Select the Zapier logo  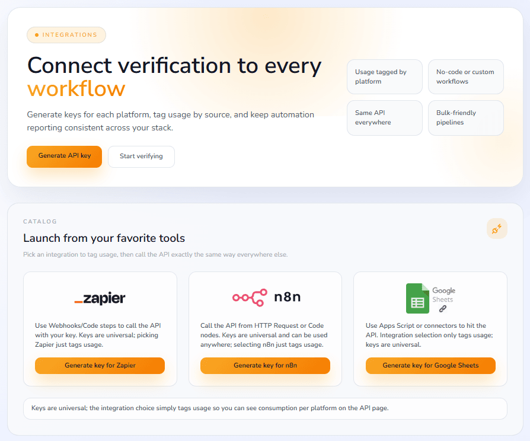tap(100, 298)
